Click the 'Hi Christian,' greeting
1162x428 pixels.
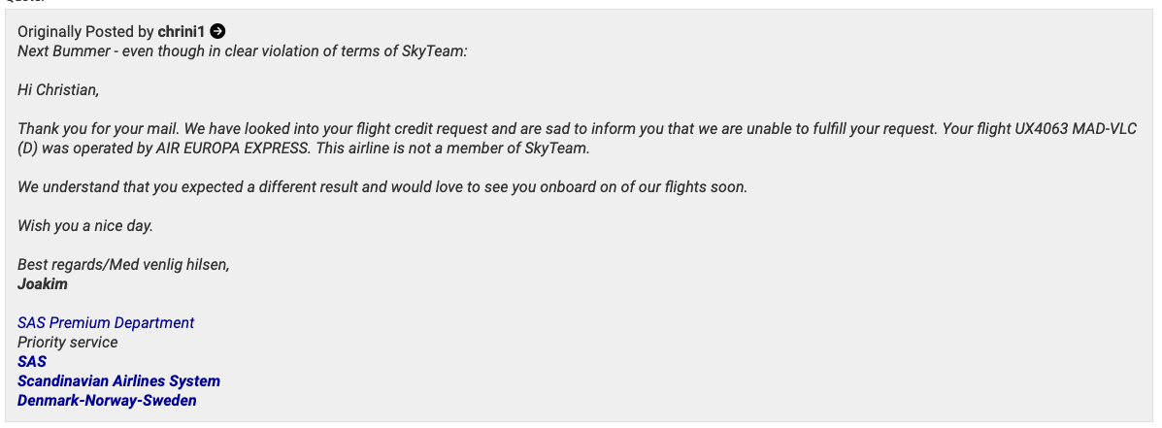58,90
